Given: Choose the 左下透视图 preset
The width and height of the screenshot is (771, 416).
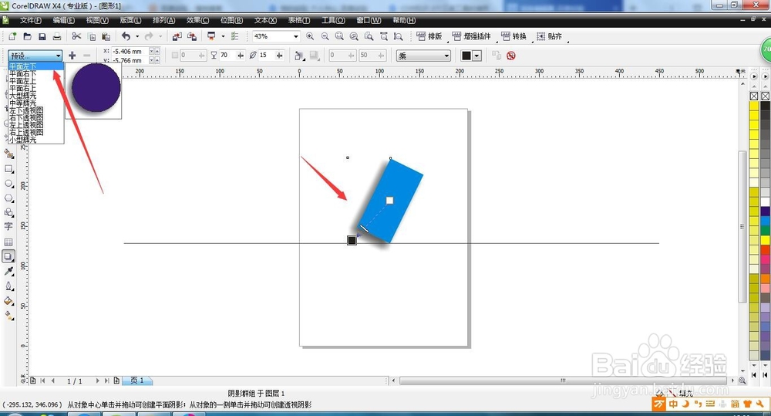Looking at the screenshot, I should [36, 110].
